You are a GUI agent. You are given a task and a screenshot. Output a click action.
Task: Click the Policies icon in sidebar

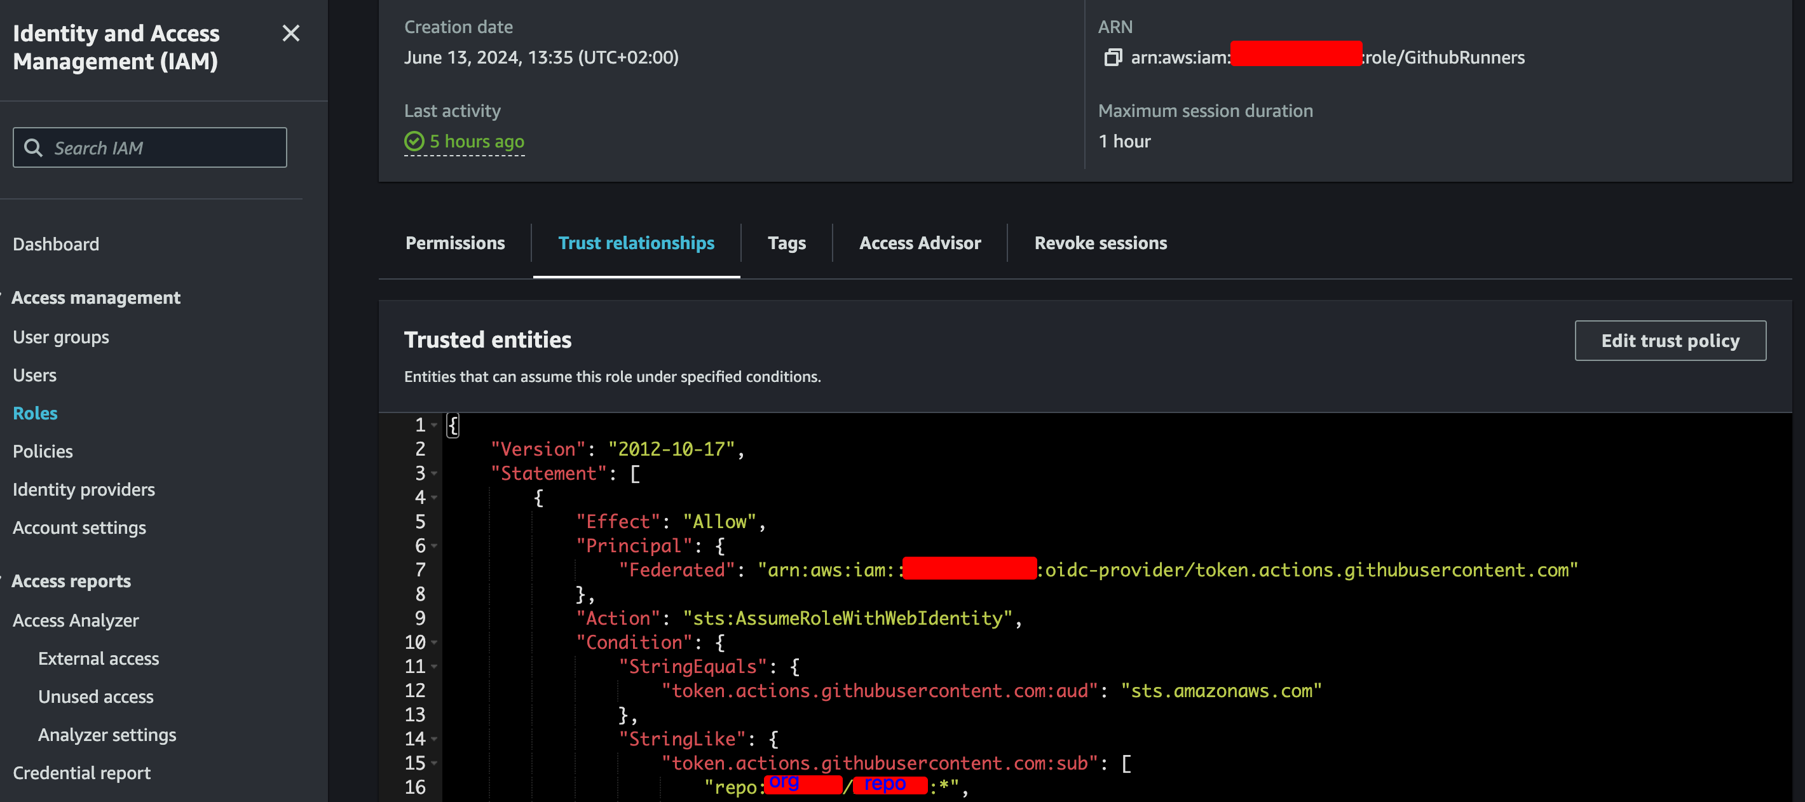click(43, 450)
